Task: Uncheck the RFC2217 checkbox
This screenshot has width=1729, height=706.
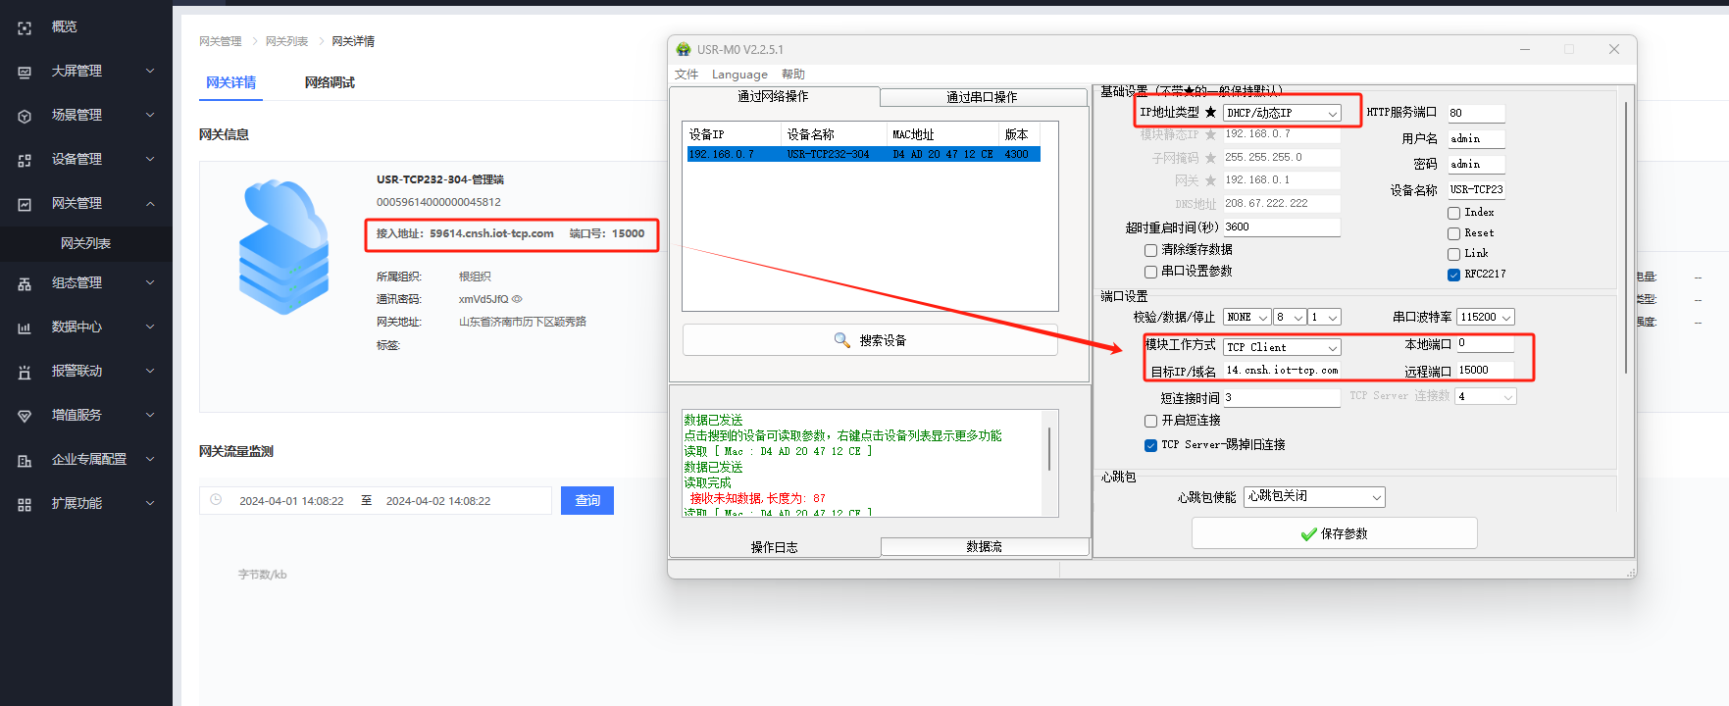Action: (1453, 275)
